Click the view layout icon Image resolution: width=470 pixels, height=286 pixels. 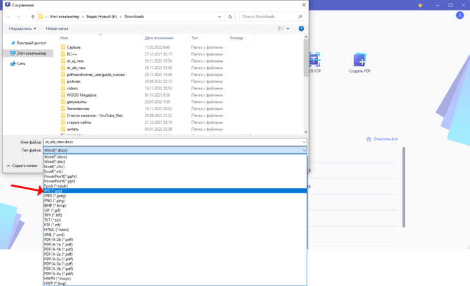tap(281, 28)
